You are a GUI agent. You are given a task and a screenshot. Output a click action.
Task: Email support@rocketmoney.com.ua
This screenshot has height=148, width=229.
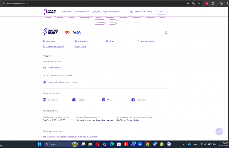[x=62, y=82]
